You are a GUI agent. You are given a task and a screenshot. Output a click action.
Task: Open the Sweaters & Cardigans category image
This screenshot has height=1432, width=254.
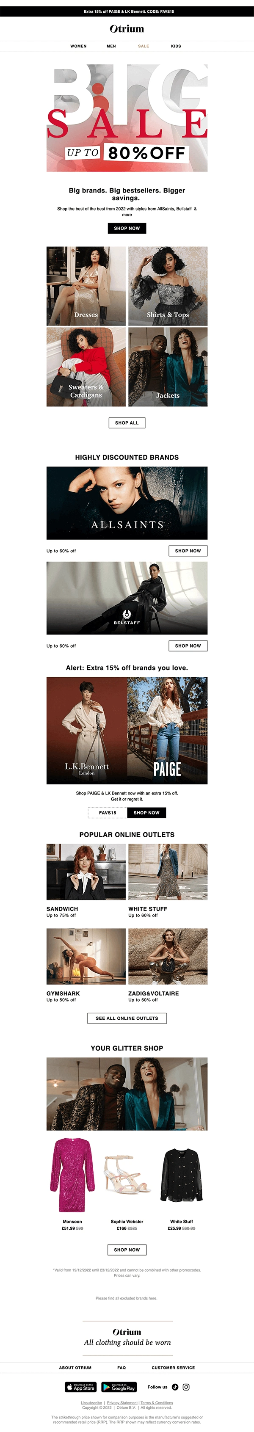(x=86, y=367)
